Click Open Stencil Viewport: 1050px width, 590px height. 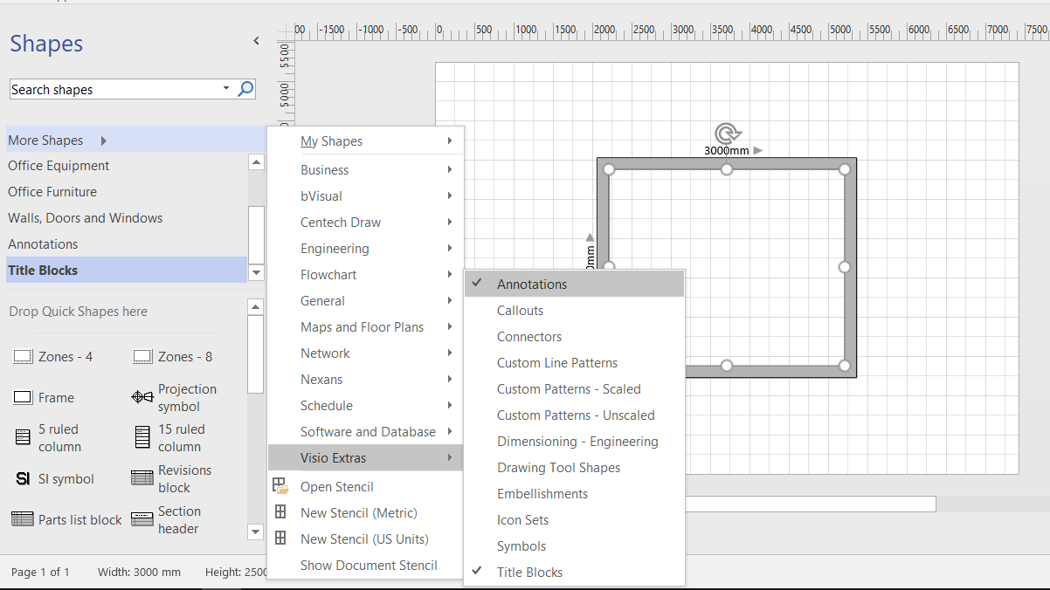coord(335,486)
